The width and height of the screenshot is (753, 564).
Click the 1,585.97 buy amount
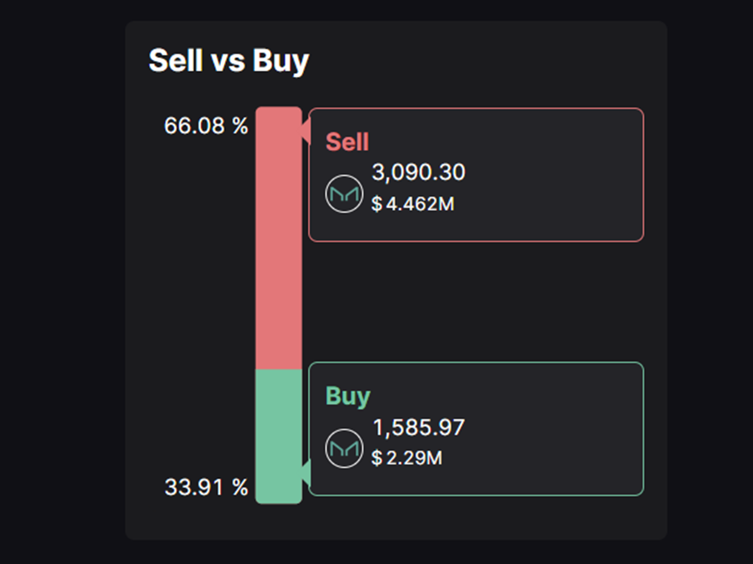point(418,427)
